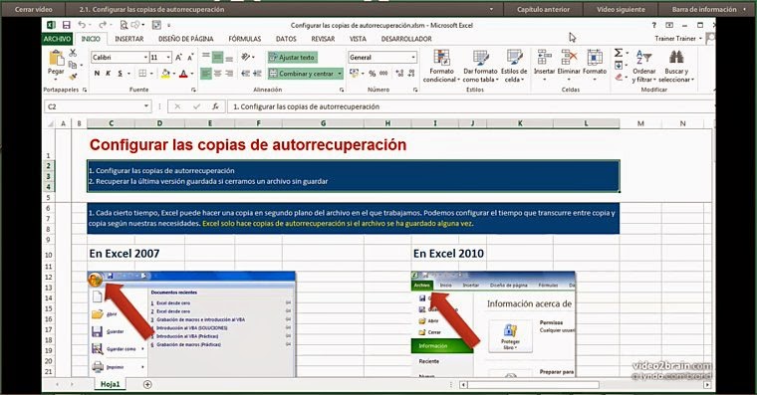
Task: Select the Hoja1 sheet tab
Action: tap(111, 384)
